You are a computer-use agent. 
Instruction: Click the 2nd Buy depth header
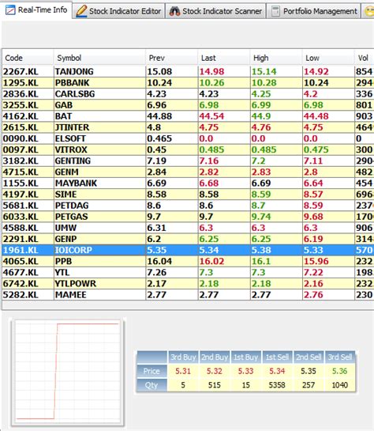point(215,357)
